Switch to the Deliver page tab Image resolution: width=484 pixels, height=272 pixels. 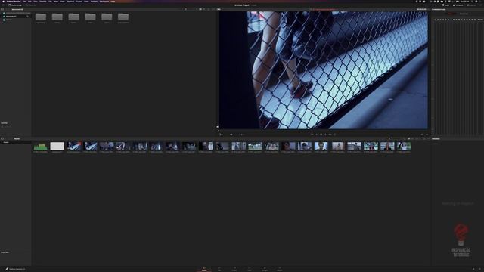pyautogui.click(x=280, y=269)
